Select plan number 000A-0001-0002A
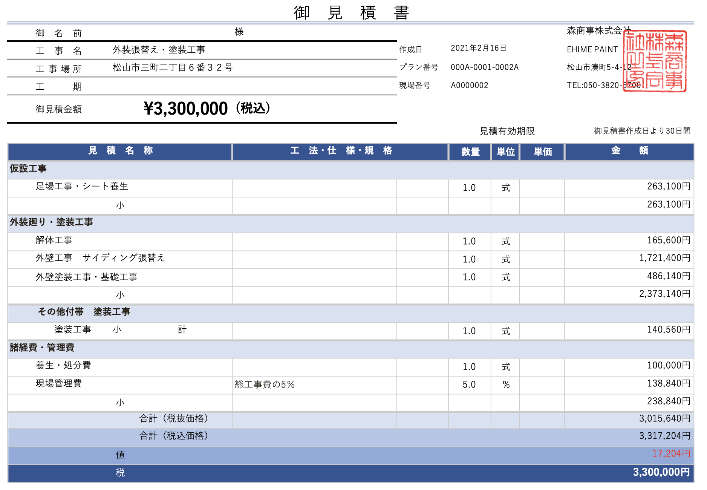 [x=485, y=67]
